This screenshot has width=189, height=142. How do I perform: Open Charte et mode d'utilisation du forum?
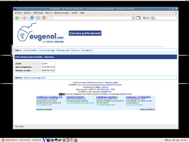point(88,83)
